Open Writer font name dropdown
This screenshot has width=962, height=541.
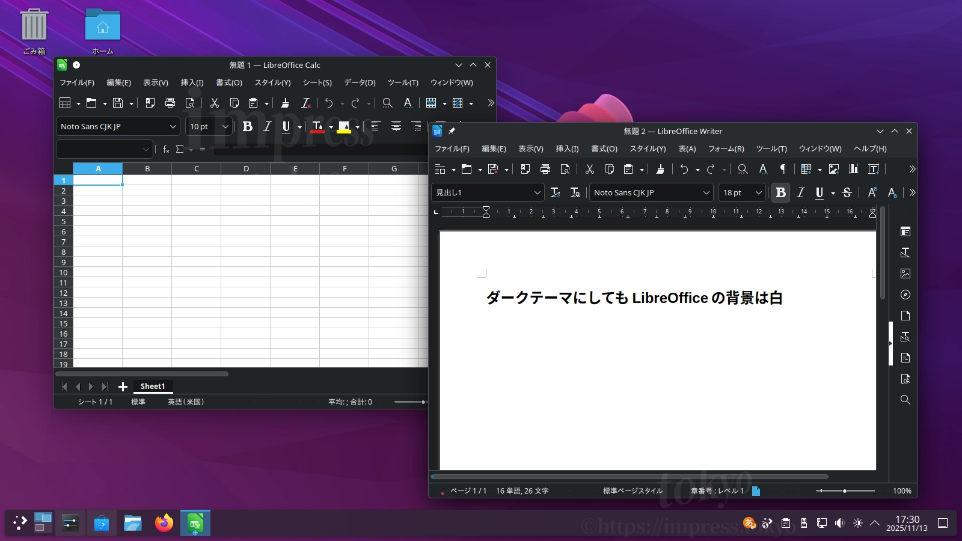706,192
